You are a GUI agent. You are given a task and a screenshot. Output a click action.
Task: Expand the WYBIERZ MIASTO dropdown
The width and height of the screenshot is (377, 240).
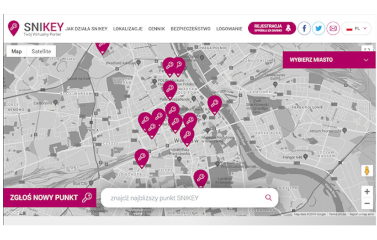[x=329, y=60]
